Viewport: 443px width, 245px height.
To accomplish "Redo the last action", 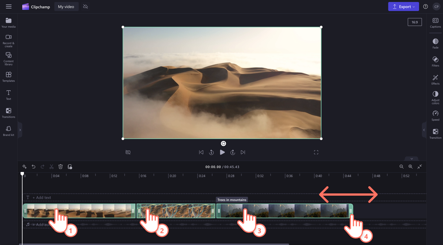I will (x=43, y=167).
